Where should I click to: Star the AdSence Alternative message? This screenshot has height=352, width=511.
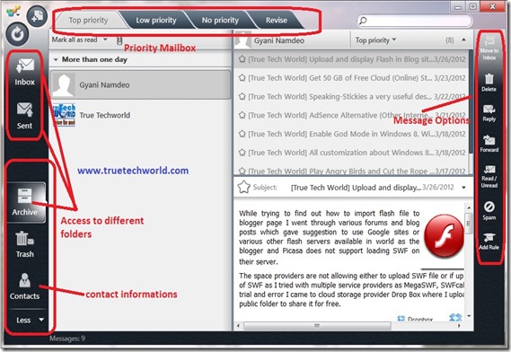tap(242, 115)
